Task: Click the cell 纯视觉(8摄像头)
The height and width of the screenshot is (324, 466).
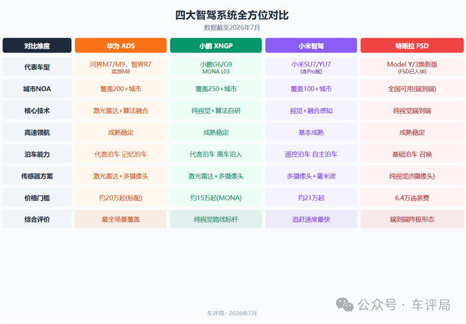Action: pyautogui.click(x=412, y=176)
